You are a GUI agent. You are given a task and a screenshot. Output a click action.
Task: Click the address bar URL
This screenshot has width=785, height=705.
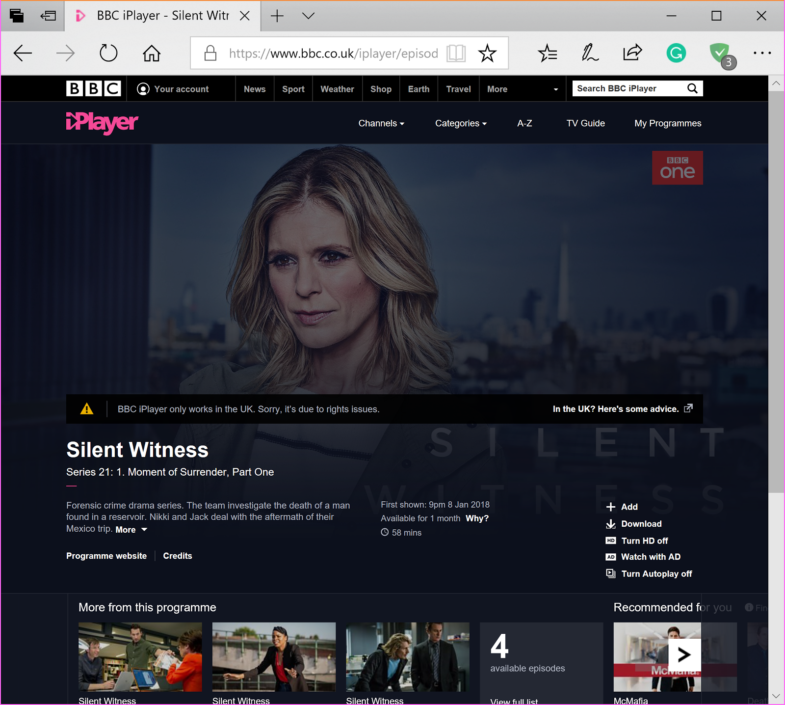[x=334, y=53]
